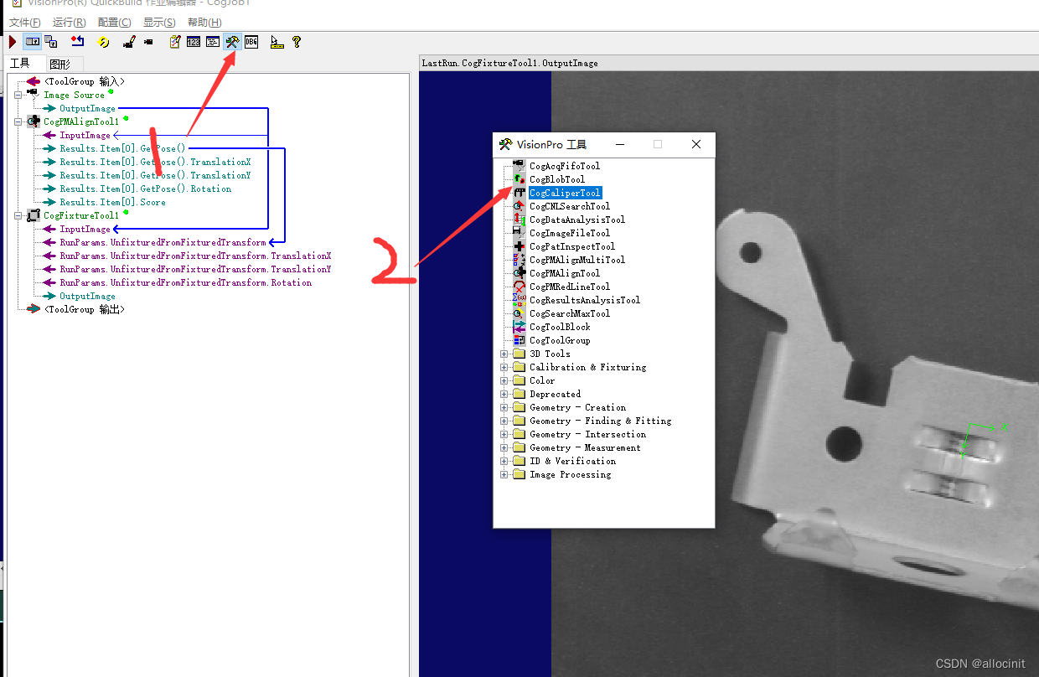Select the <ToolGroup 输入> node
The height and width of the screenshot is (677, 1039).
pos(84,81)
